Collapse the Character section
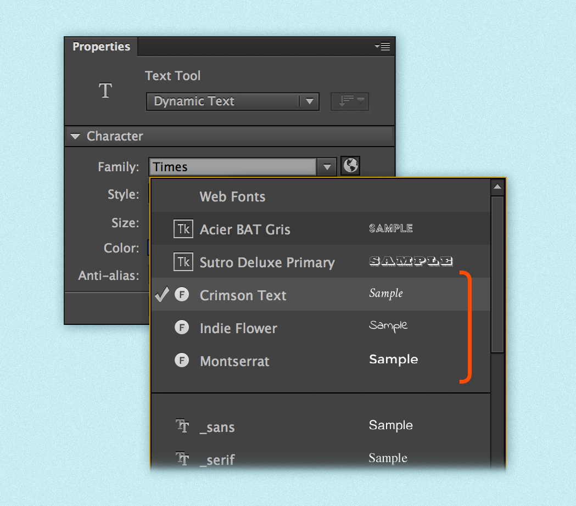This screenshot has height=506, width=576. point(75,136)
